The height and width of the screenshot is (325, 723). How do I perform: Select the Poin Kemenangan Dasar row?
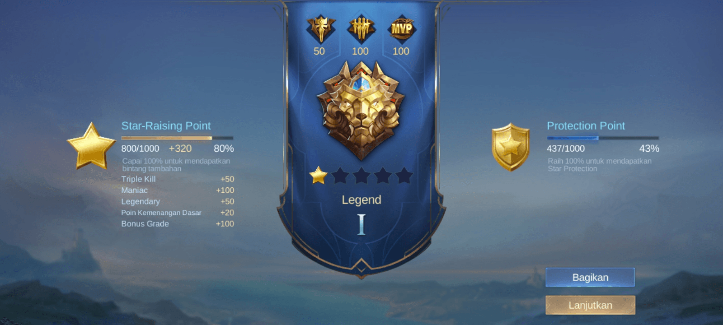point(178,213)
